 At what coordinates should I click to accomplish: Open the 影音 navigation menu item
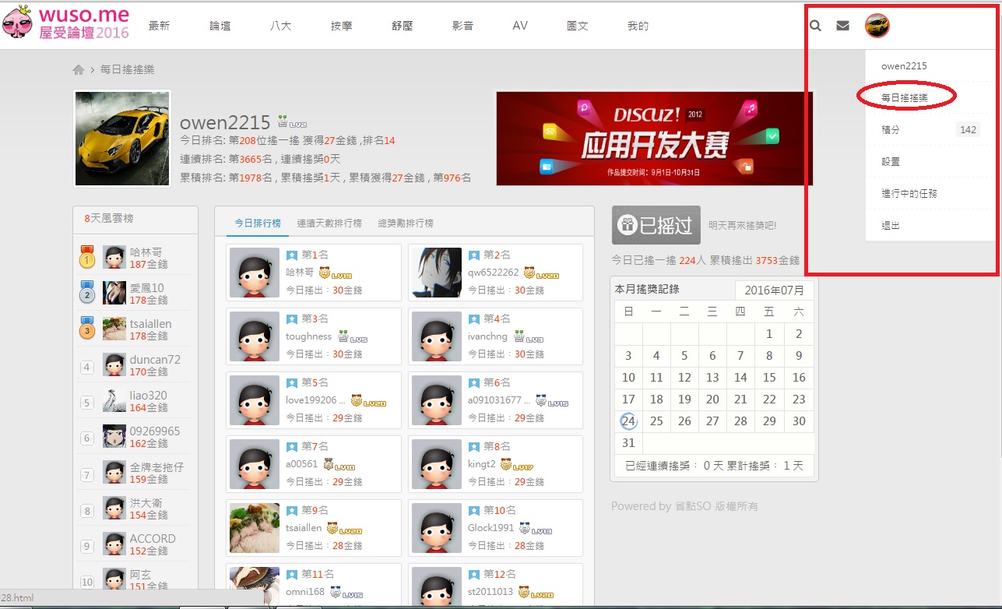pyautogui.click(x=462, y=26)
